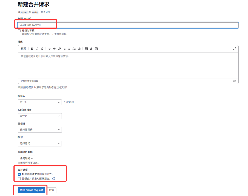The height and width of the screenshot is (196, 248).
Task: Open the 审核者 reviewer dropdown
Action: 40,116
